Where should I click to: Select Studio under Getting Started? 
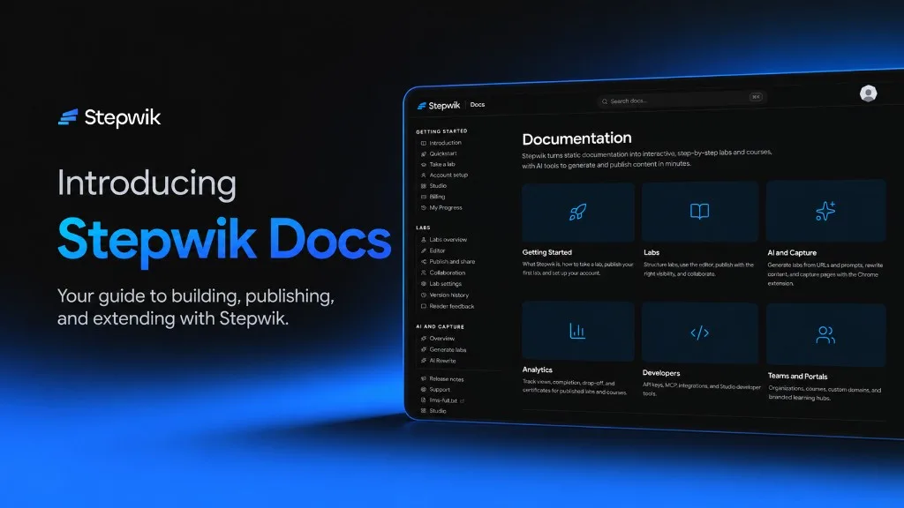[438, 186]
